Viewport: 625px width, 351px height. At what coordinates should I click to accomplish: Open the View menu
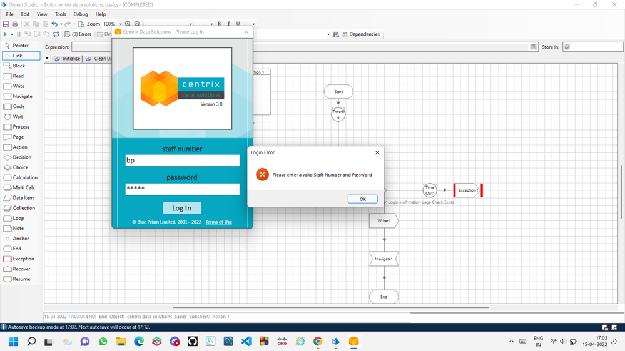pyautogui.click(x=42, y=14)
